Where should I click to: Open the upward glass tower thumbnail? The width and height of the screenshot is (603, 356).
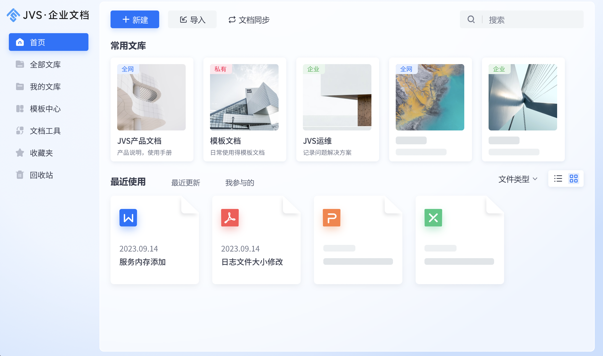point(523,97)
